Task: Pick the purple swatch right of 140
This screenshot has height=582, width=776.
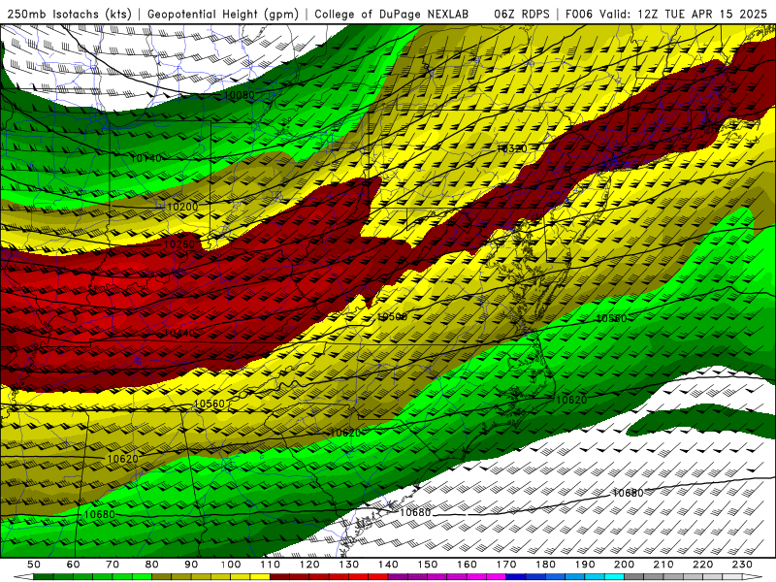Action: pyautogui.click(x=398, y=577)
